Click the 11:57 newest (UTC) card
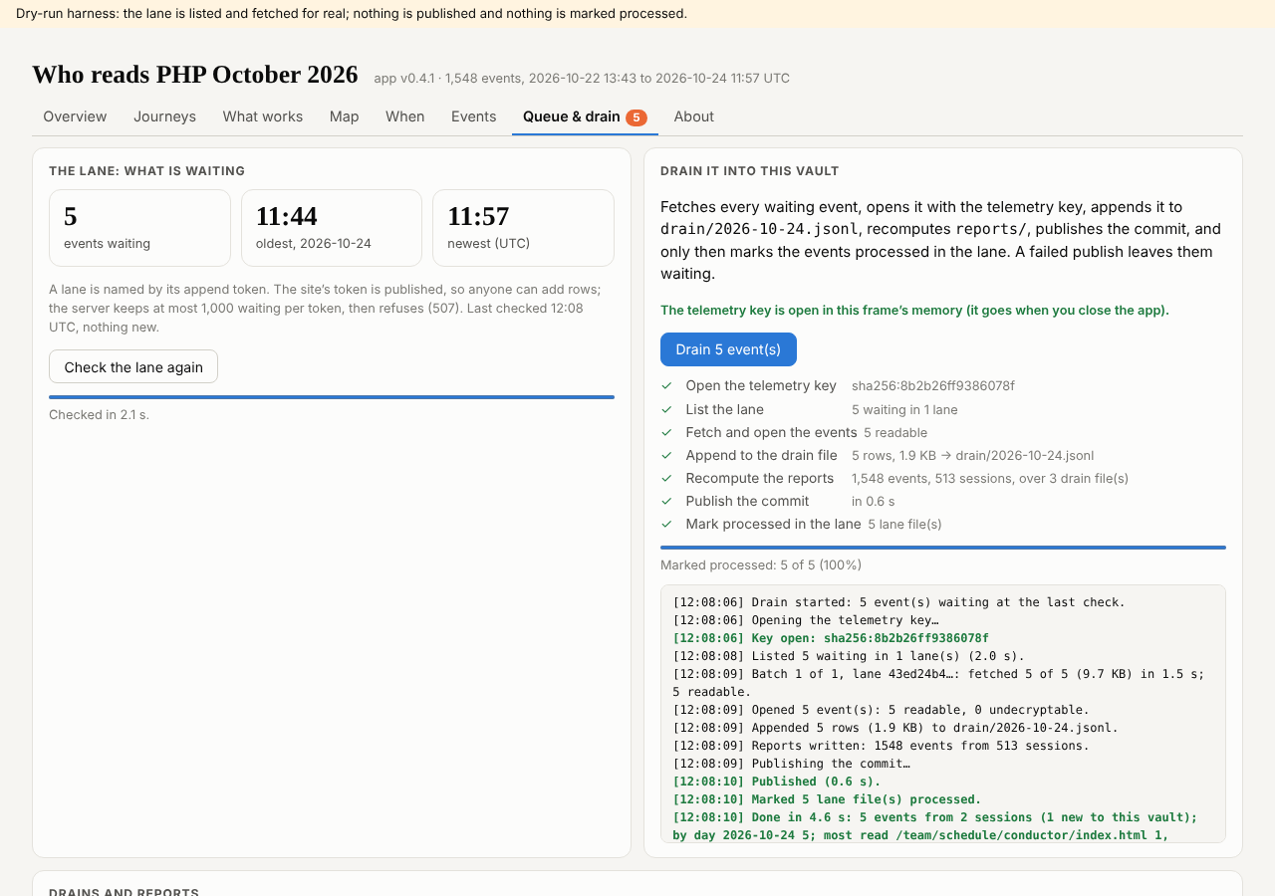This screenshot has width=1275, height=896. 523,228
